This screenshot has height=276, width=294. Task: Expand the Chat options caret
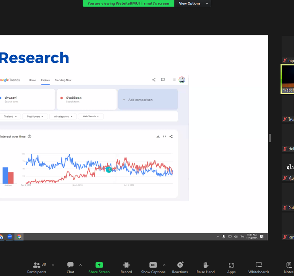tap(80, 265)
